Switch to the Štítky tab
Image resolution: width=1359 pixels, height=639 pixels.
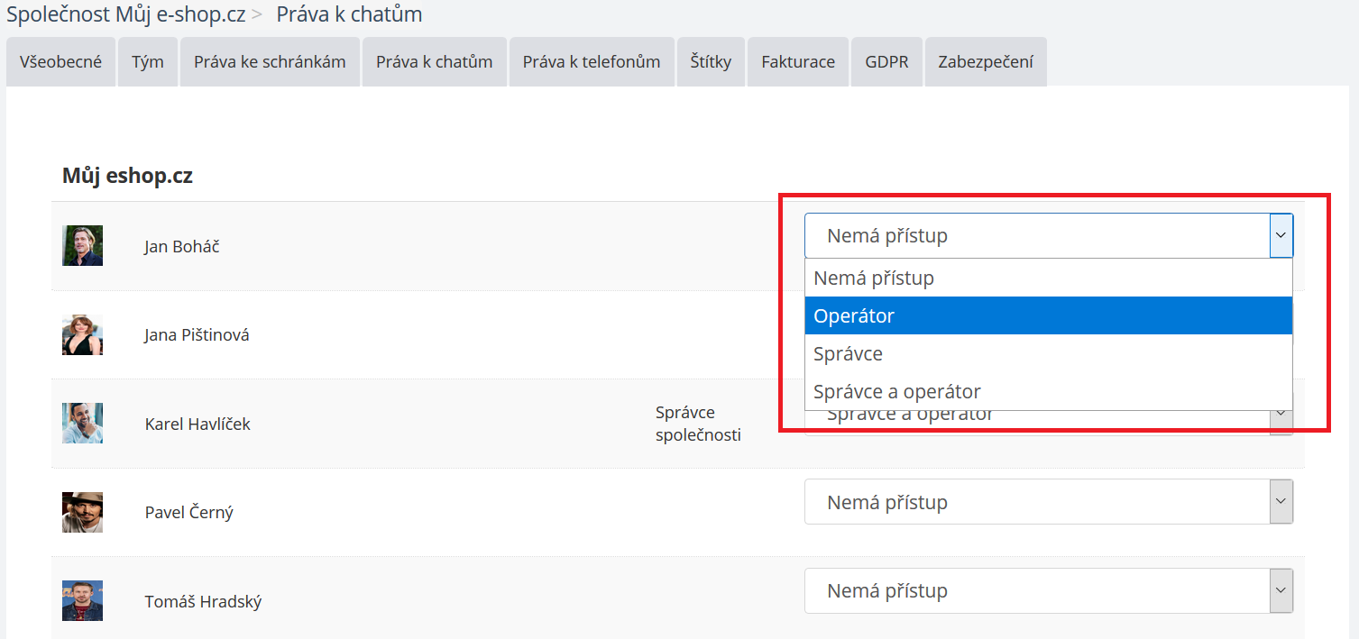pyautogui.click(x=711, y=62)
